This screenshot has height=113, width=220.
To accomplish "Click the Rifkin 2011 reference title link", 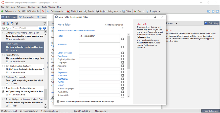I will [x=76, y=30].
